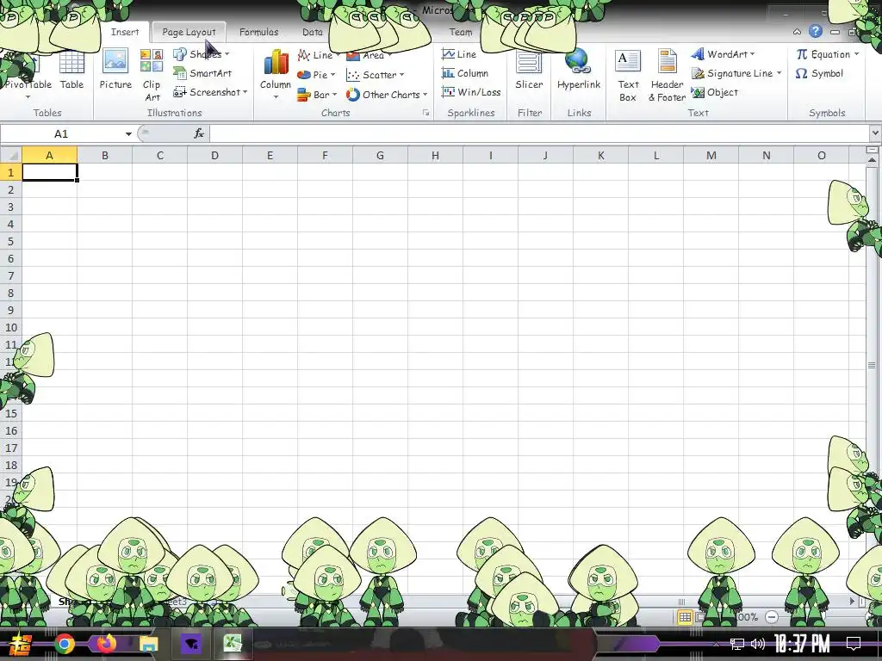The height and width of the screenshot is (661, 882).
Task: Switch to the Data tab
Action: (x=312, y=32)
